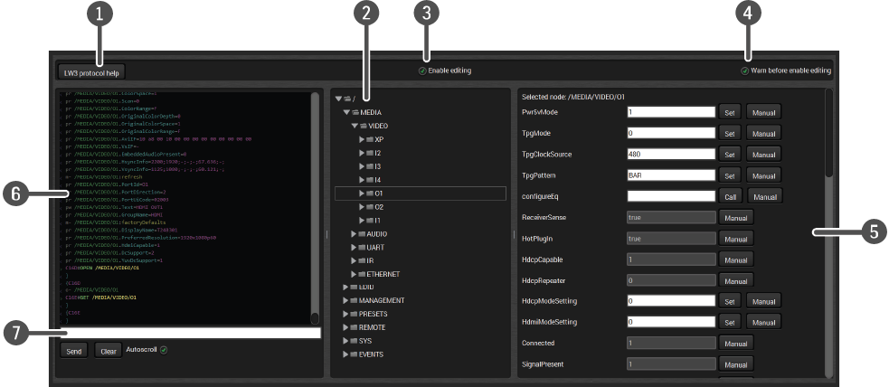Focus the command line input field

[x=190, y=333]
